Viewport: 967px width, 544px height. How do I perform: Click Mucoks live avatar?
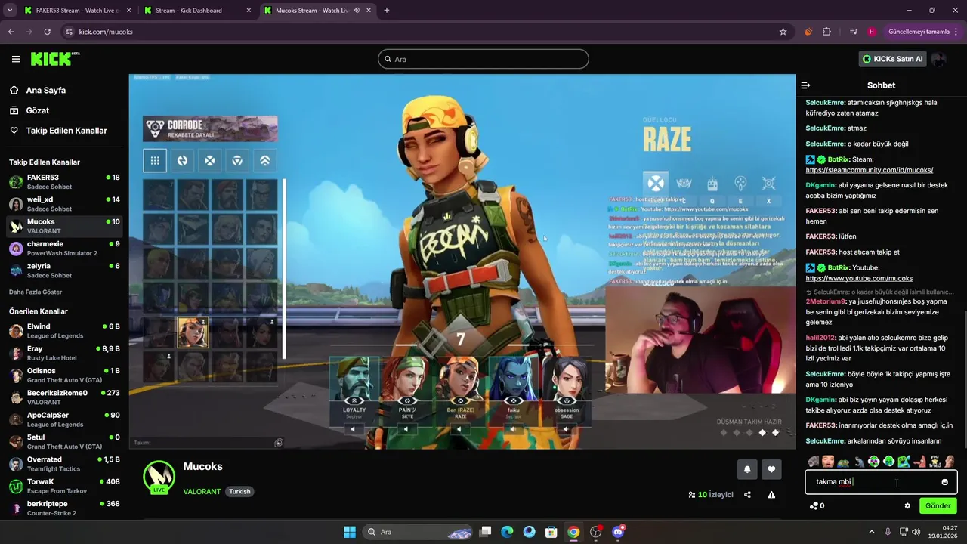click(x=159, y=477)
